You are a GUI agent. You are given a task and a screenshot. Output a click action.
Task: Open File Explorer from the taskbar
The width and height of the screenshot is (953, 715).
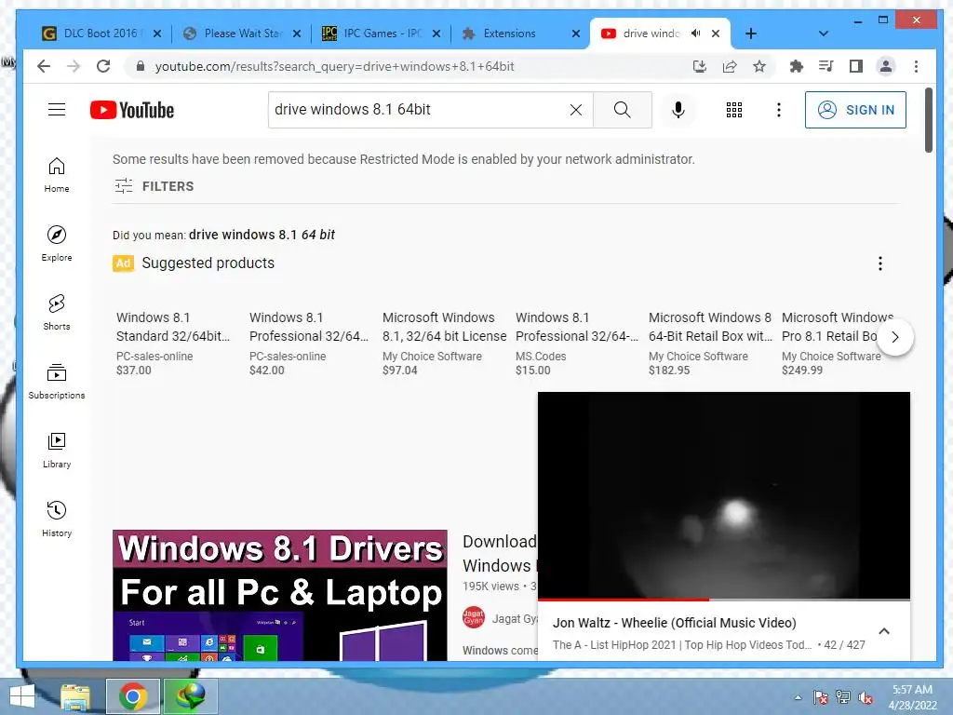coord(75,696)
